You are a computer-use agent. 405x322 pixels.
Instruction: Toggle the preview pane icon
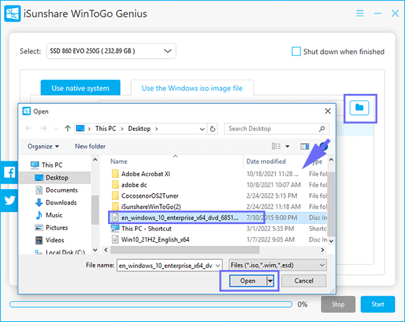(x=305, y=146)
